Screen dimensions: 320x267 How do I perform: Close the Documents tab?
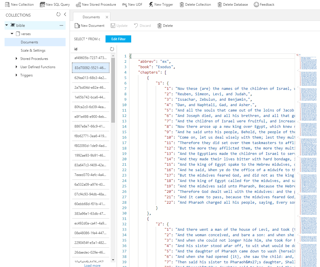click(107, 17)
